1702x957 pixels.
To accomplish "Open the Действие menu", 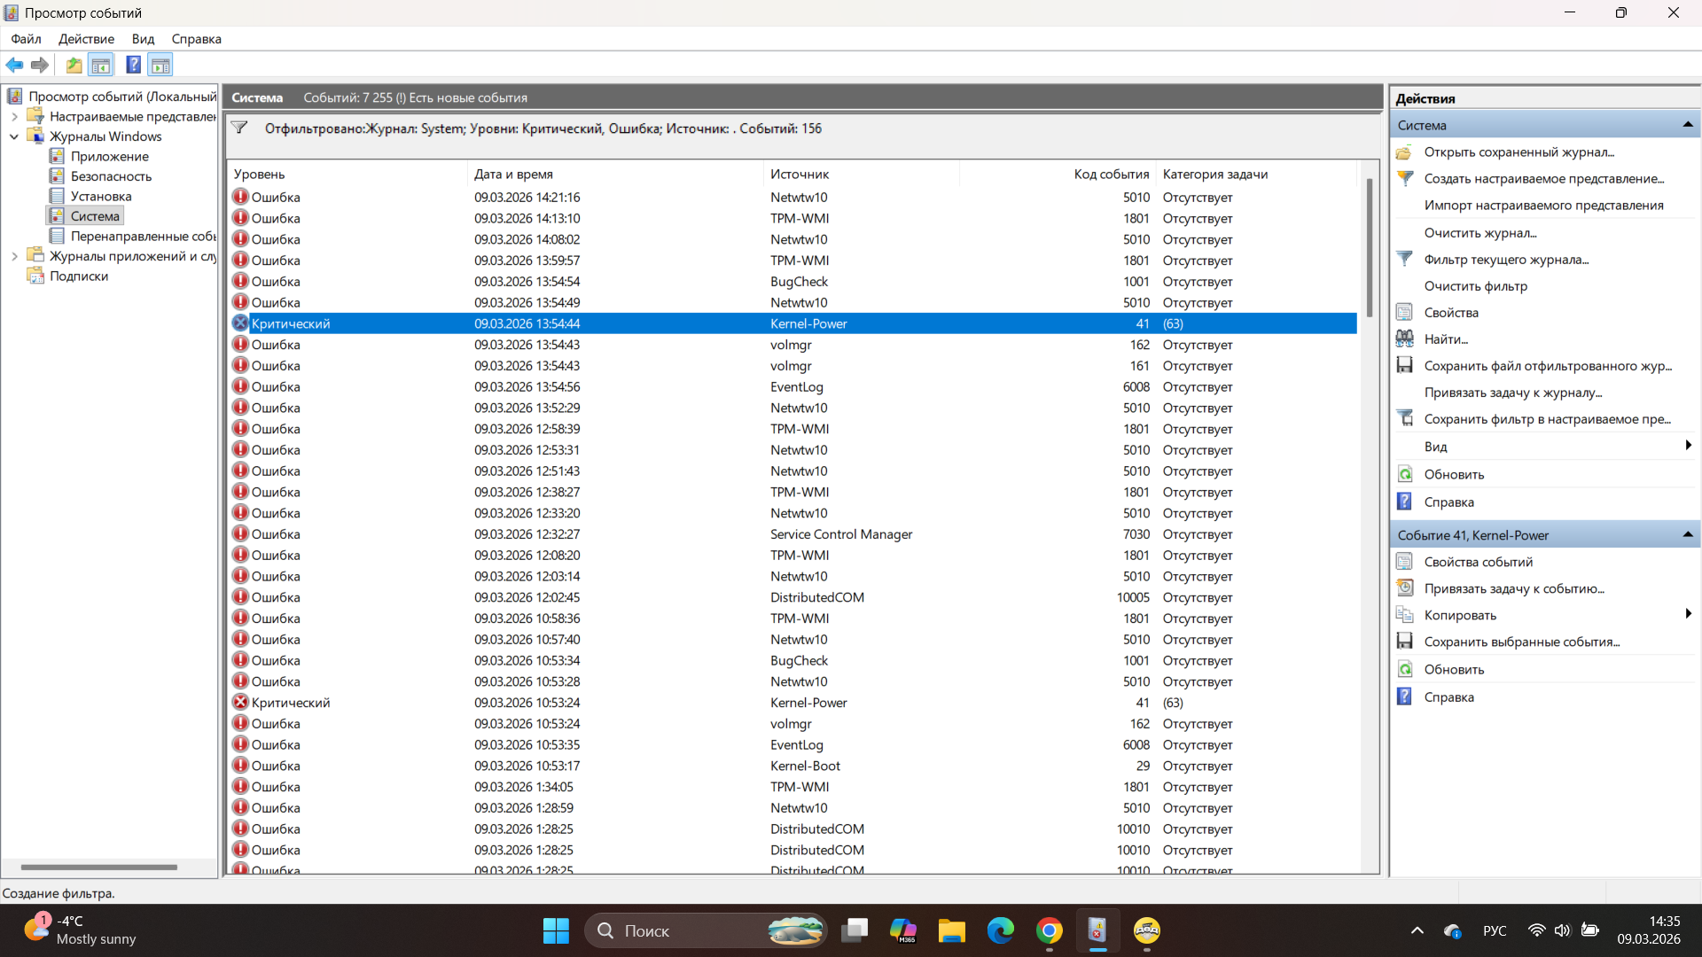I will (86, 39).
